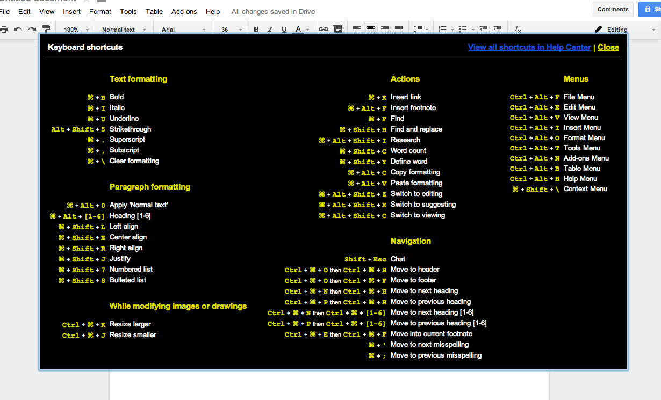Click the Move into current footnote label
The height and width of the screenshot is (400, 661).
[x=432, y=334]
